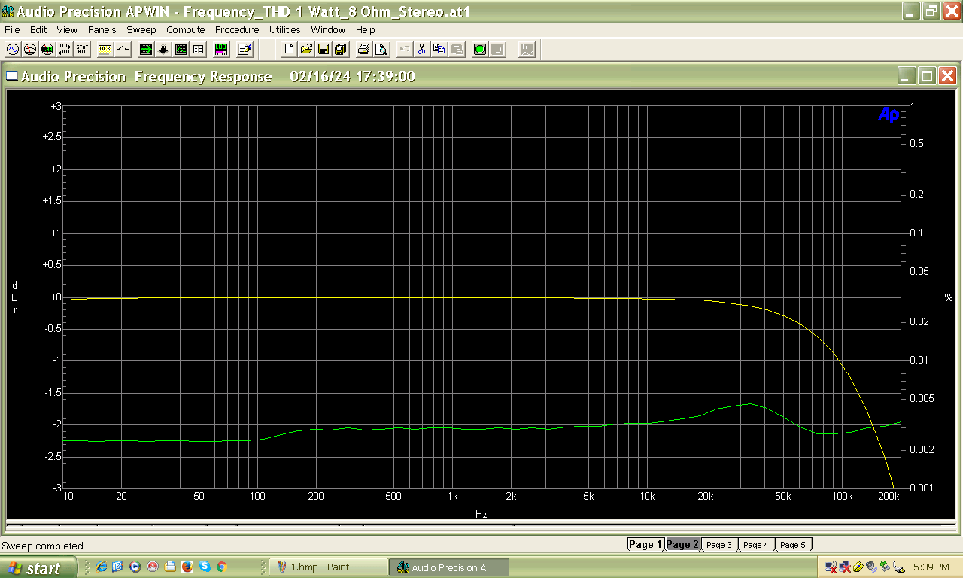Click the last toolbar icon with a graph trace
The image size is (963, 578).
(527, 50)
